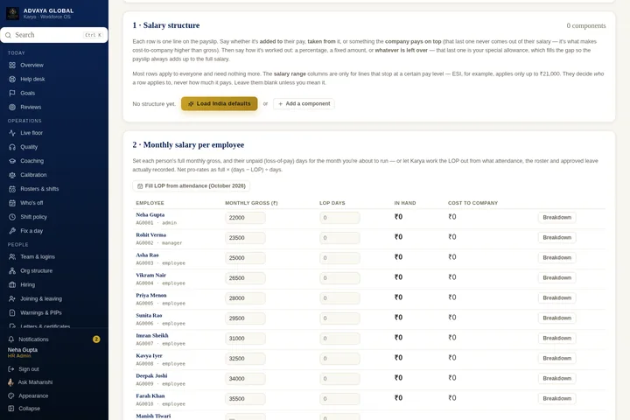This screenshot has height=420, width=630.
Task: Click the IN HAND column header
Action: point(405,203)
